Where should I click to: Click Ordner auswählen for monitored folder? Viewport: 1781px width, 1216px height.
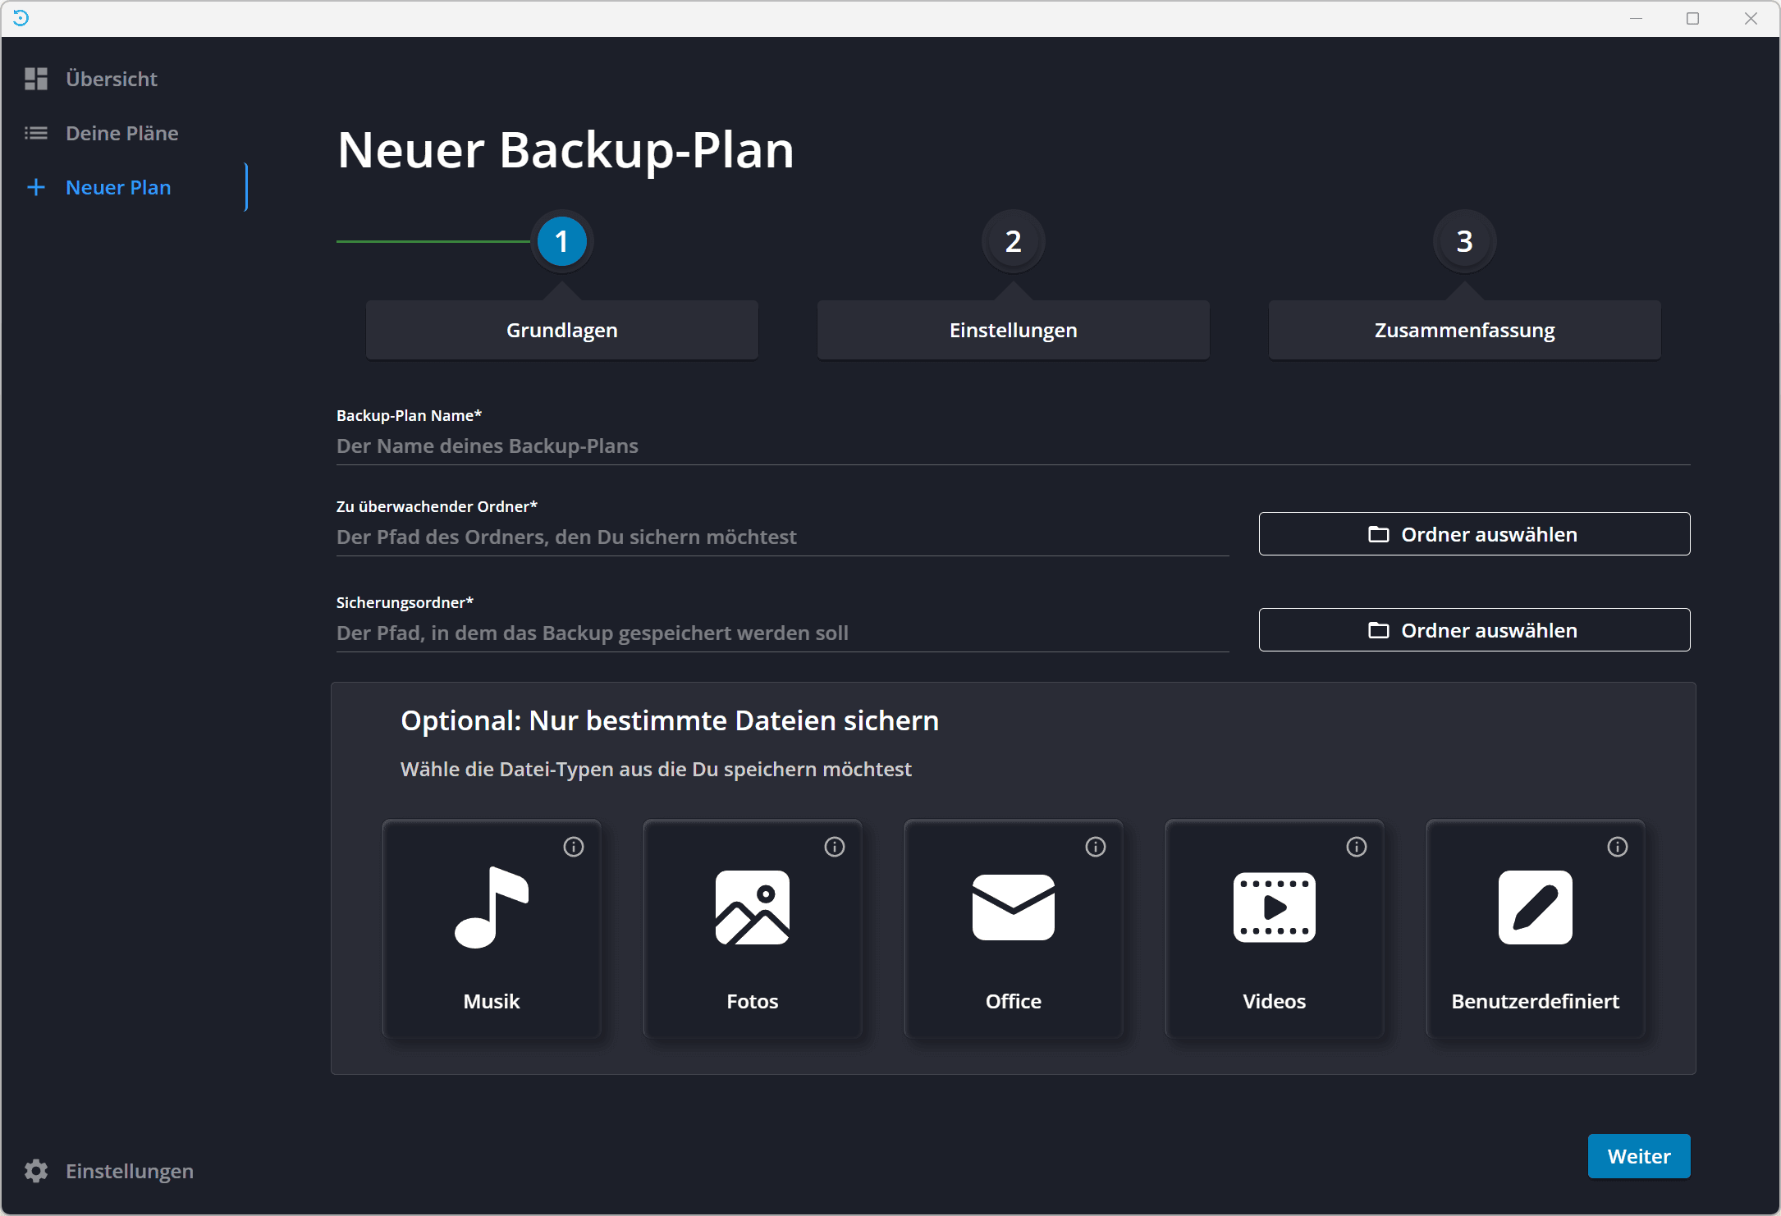point(1474,534)
